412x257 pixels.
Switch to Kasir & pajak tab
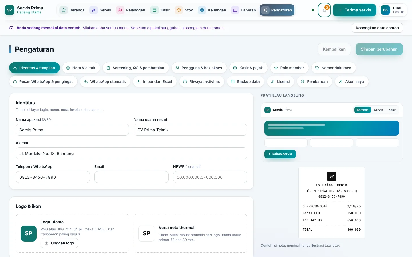[x=248, y=68]
